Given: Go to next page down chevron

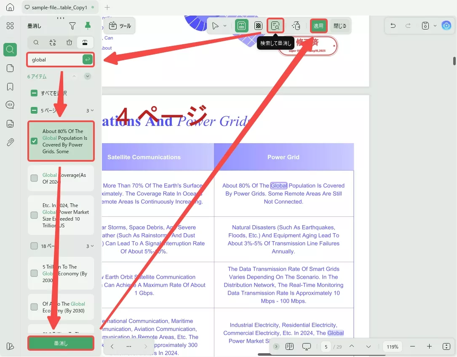Looking at the screenshot, I should pos(369,346).
